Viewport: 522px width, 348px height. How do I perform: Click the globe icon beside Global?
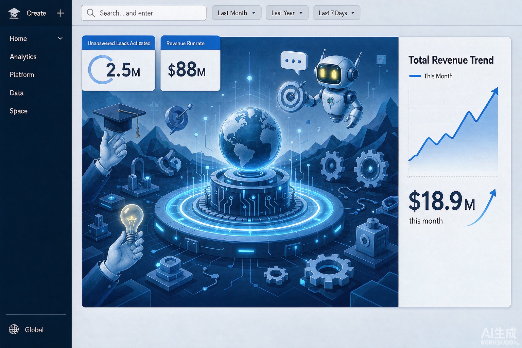14,329
